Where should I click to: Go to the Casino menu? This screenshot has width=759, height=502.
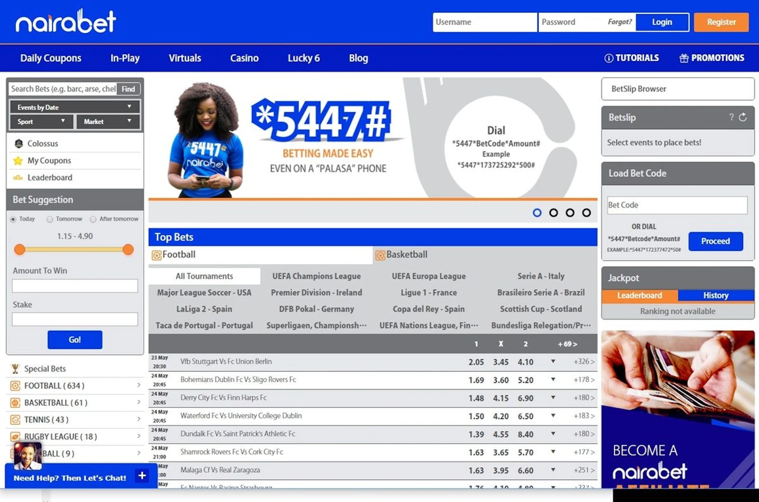pos(244,58)
